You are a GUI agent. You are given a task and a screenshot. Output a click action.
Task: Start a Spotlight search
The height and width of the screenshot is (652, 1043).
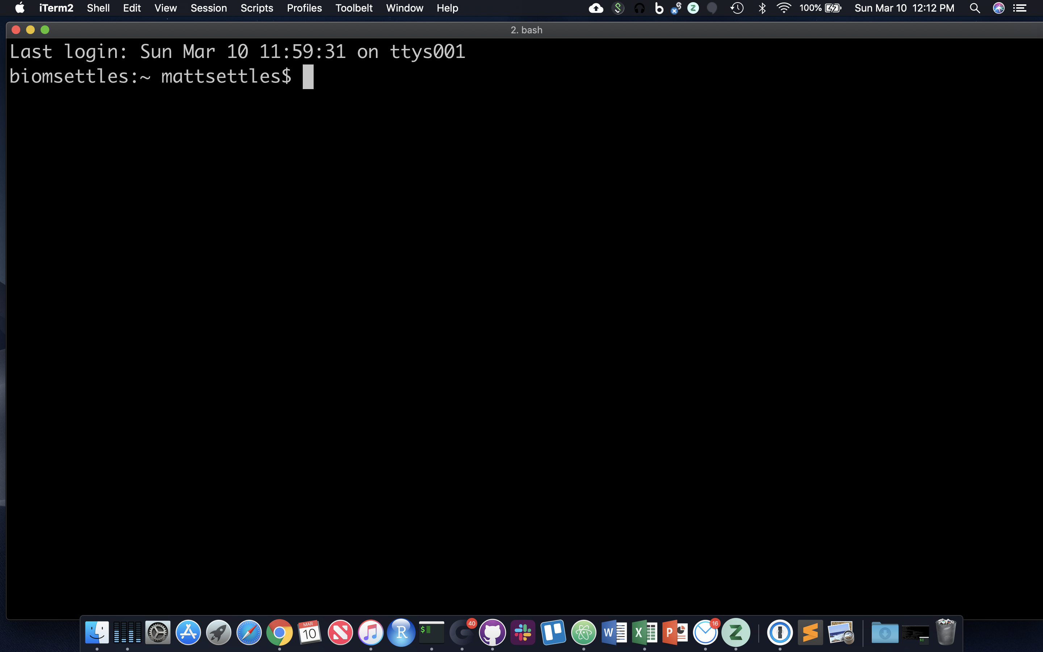tap(975, 8)
